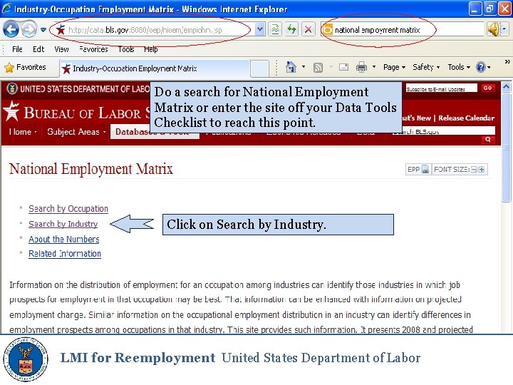Expand the address bar history dropdown
Viewport: 513px width, 385px height.
click(x=260, y=30)
